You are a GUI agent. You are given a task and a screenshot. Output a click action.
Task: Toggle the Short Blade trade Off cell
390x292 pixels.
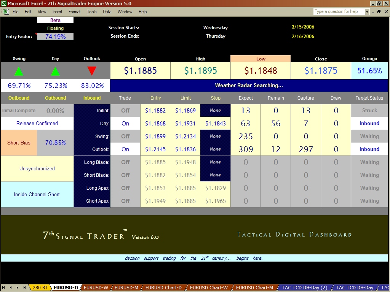coord(125,175)
